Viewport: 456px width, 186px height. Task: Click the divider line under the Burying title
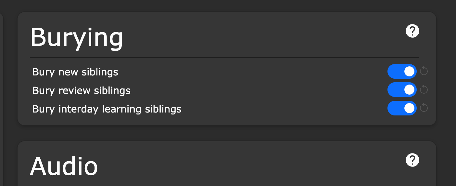(x=224, y=58)
